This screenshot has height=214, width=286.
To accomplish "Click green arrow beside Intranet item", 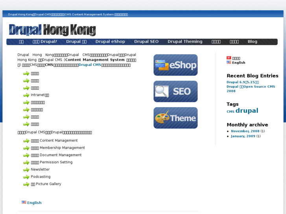I will click(x=26, y=95).
